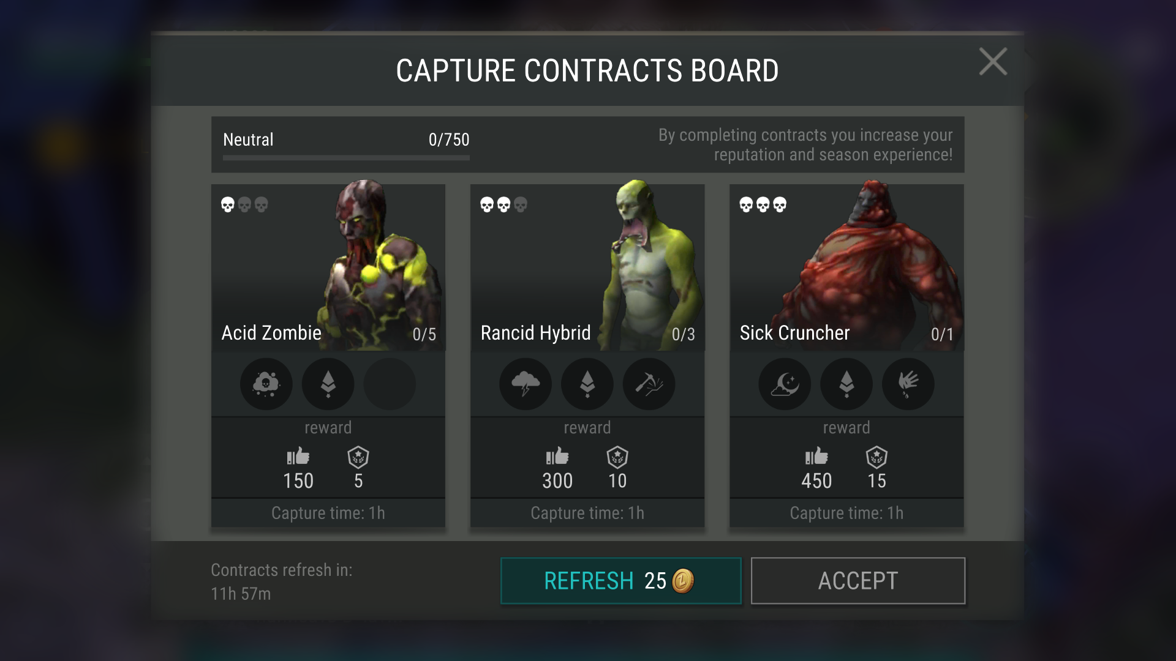Tap the fir tree icon under Sick Cruncher
Screen dimensions: 1176x661
[x=846, y=384]
